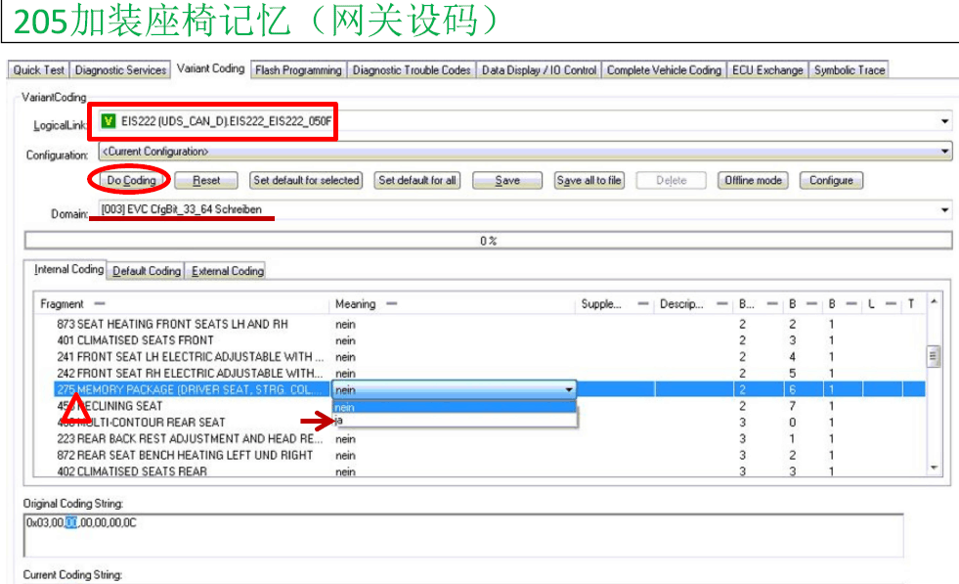Click the Fragment column header
The image size is (959, 584).
coord(63,304)
